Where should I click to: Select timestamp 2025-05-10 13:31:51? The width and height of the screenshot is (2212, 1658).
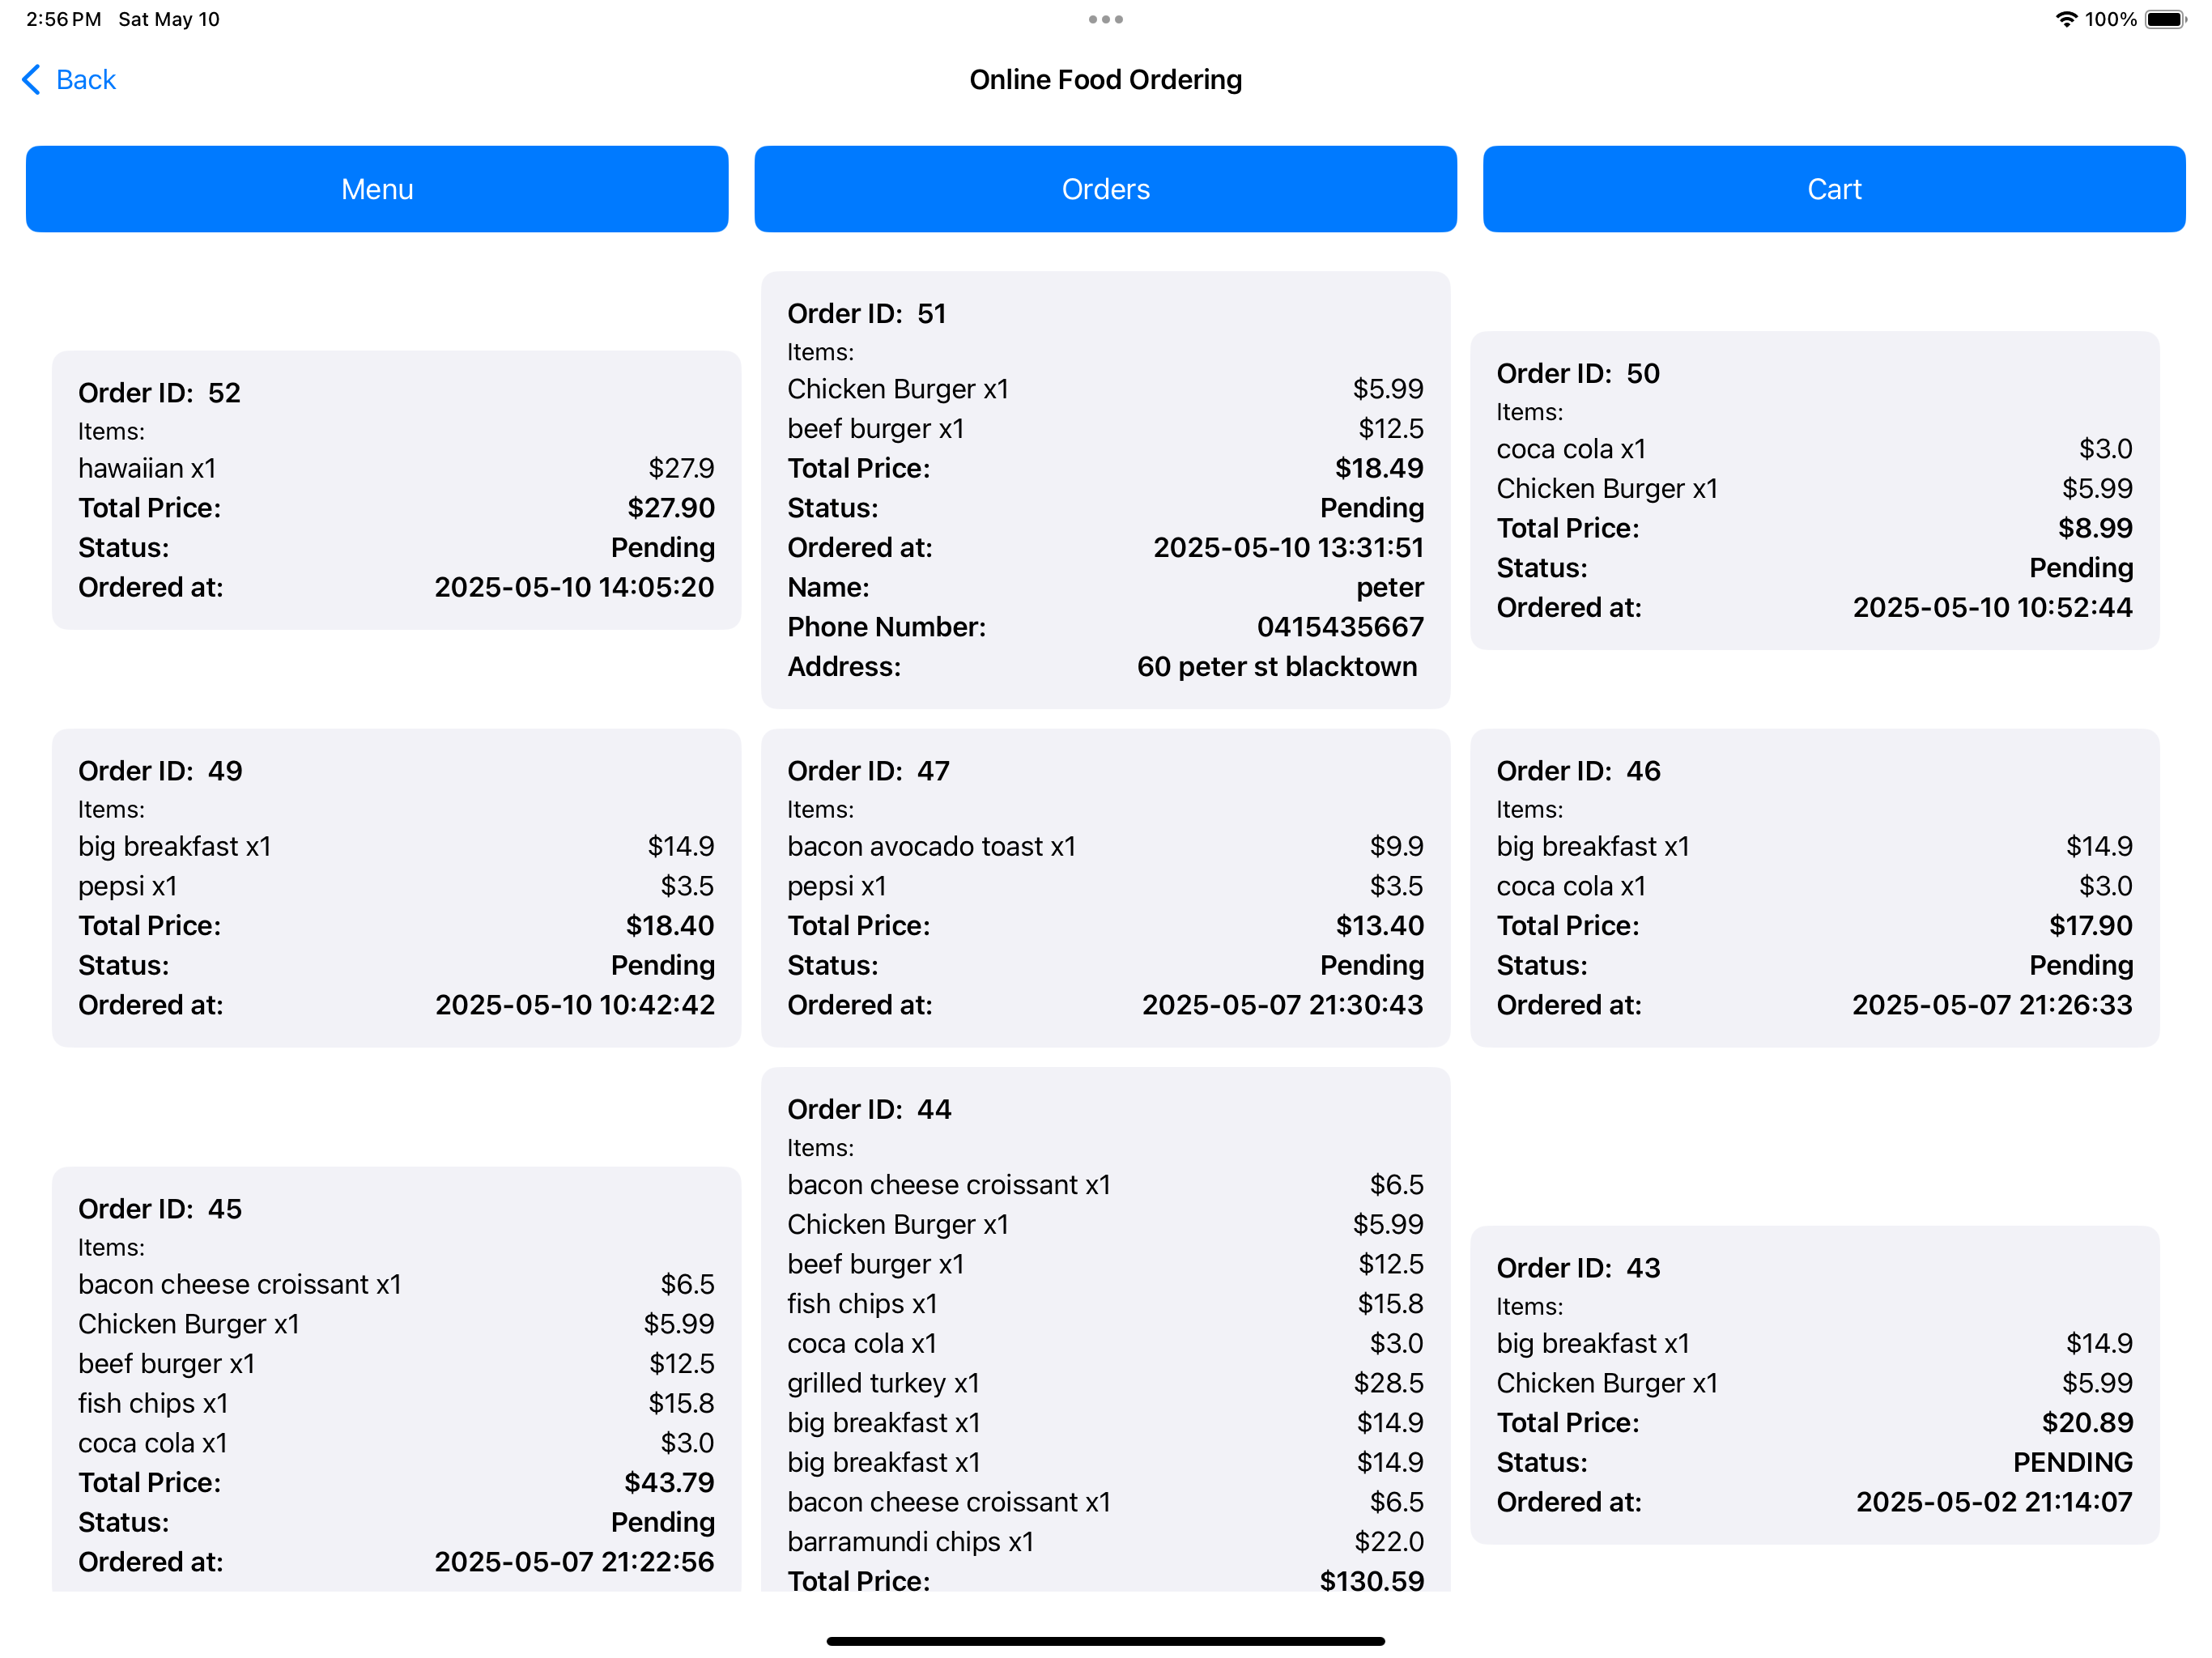[x=1289, y=548]
